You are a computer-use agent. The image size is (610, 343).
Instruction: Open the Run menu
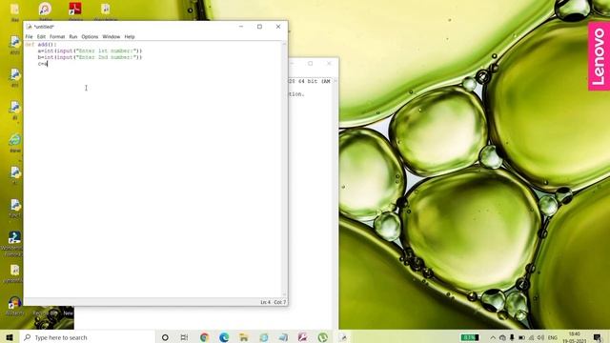pyautogui.click(x=73, y=36)
